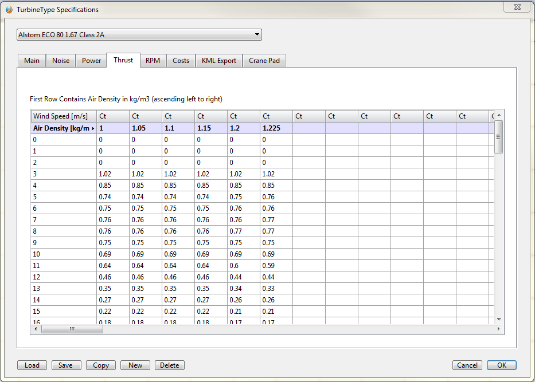Click the Delete button

coord(169,365)
